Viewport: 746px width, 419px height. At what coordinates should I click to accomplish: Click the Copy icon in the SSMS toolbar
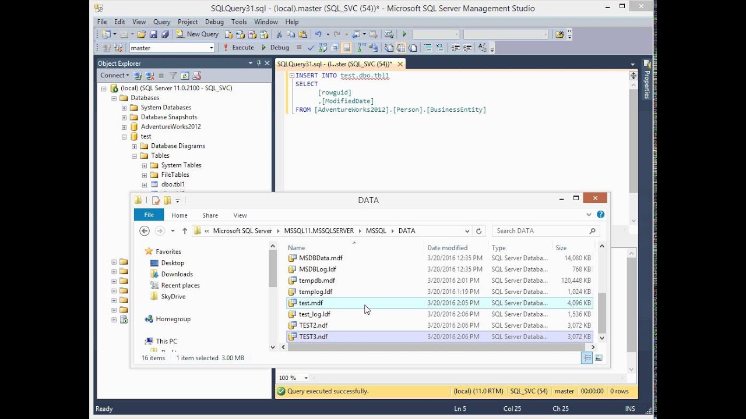point(291,34)
